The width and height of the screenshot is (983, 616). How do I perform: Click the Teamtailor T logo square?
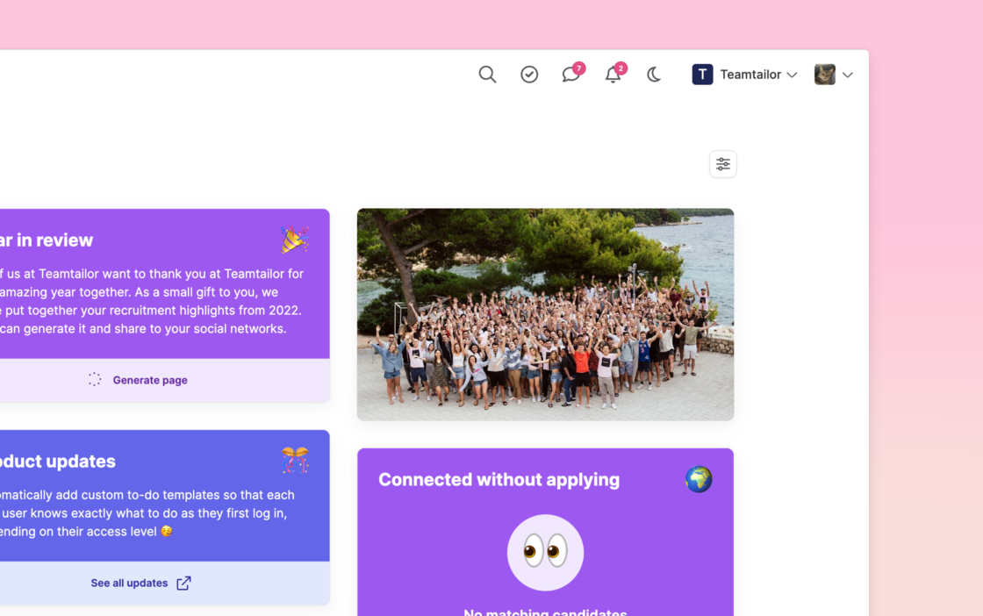(702, 75)
